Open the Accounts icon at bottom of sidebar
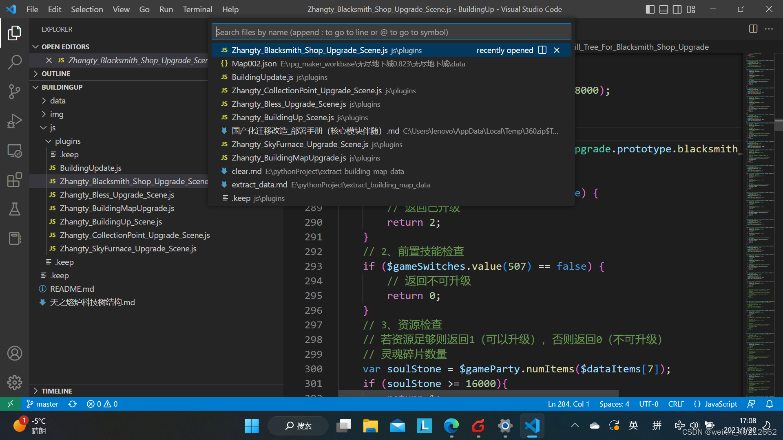The width and height of the screenshot is (783, 440). point(14,353)
